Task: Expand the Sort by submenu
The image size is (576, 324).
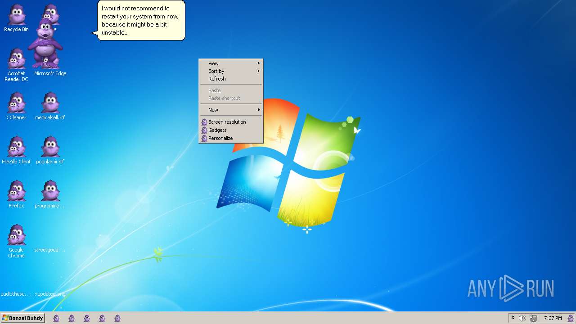Action: 231,71
